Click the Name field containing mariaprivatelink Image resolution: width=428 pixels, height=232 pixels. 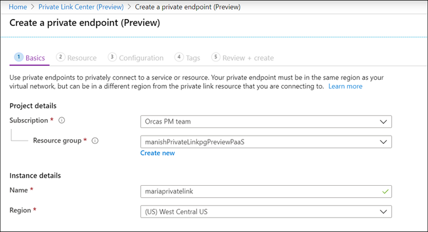[x=266, y=191]
